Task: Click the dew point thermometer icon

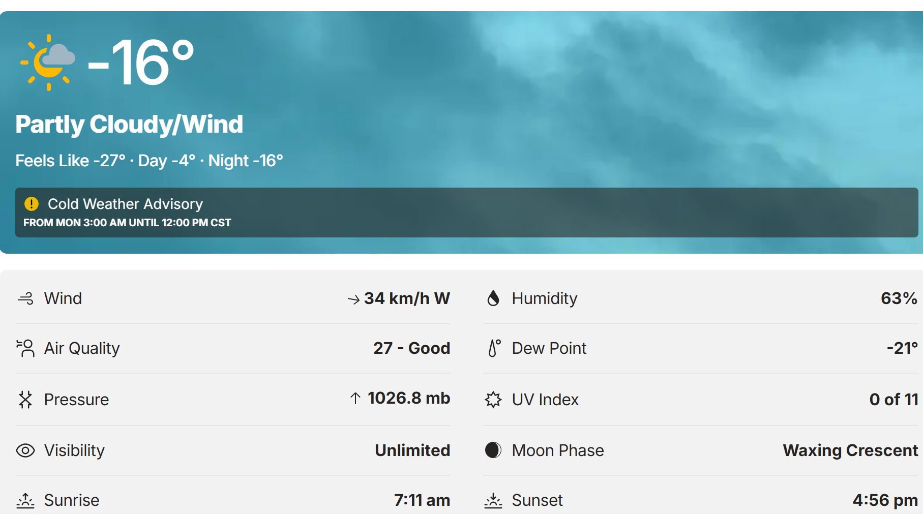Action: coord(494,348)
